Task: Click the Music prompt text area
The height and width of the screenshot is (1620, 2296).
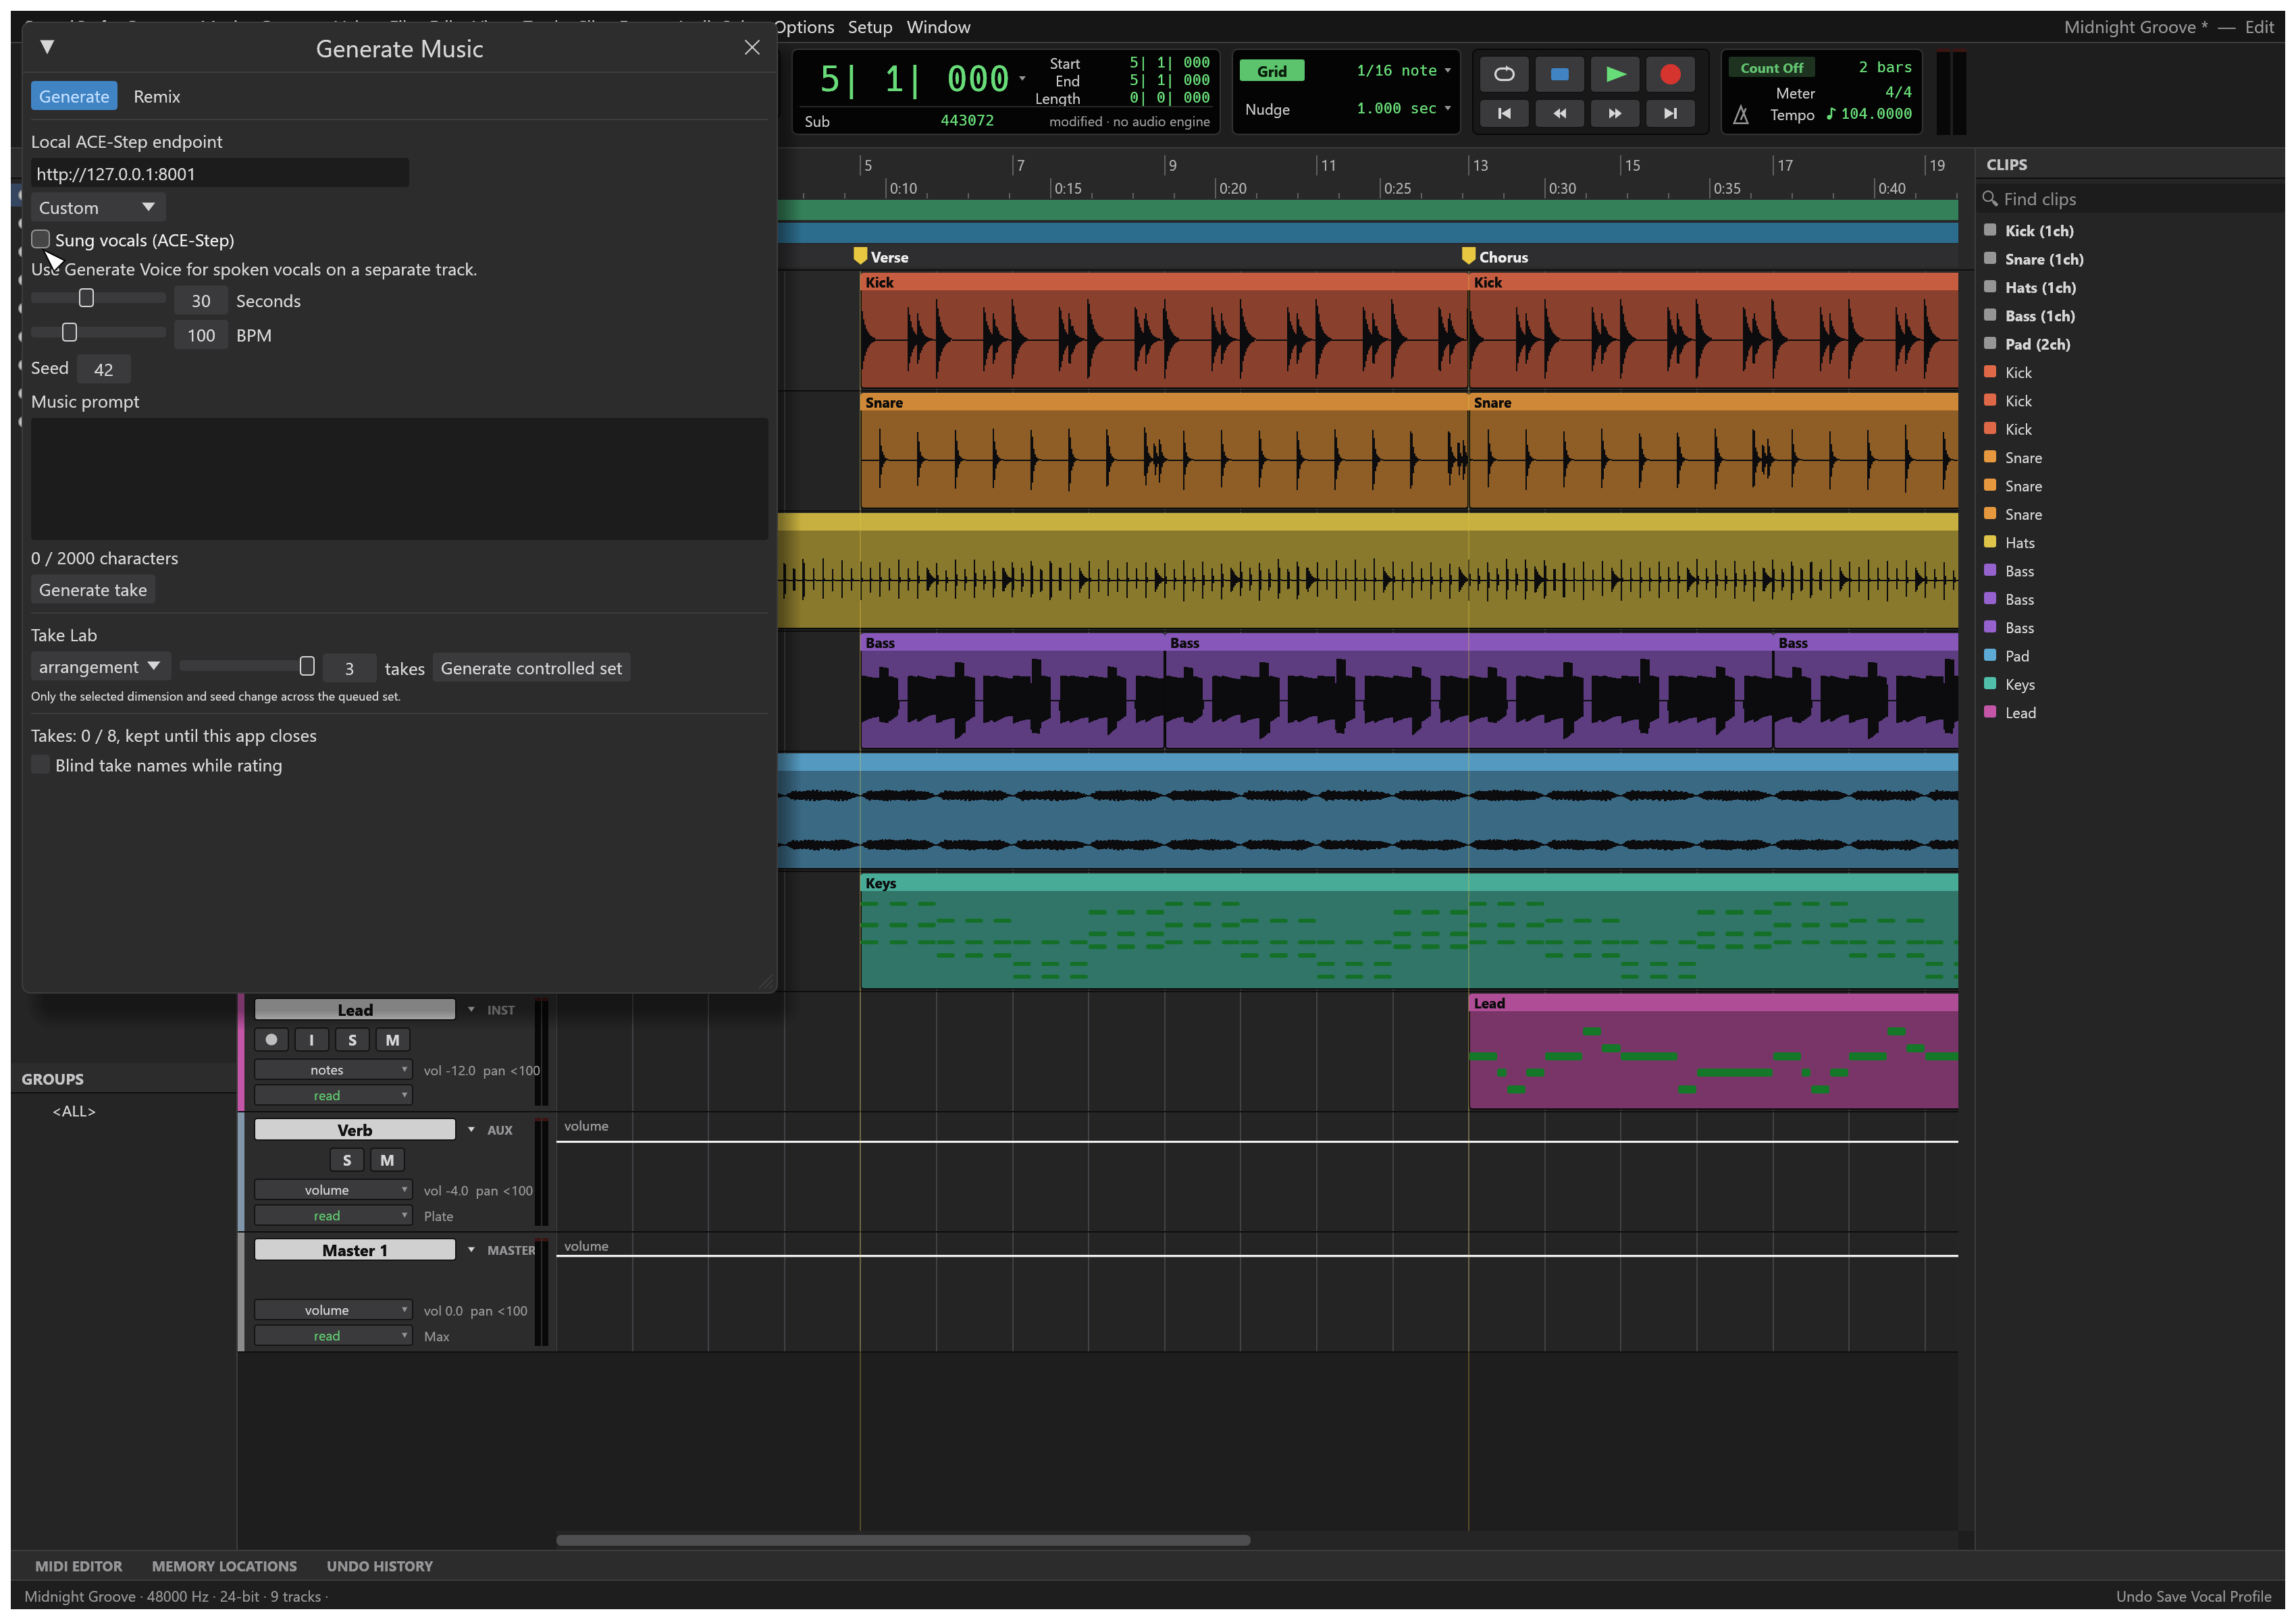Action: click(399, 479)
